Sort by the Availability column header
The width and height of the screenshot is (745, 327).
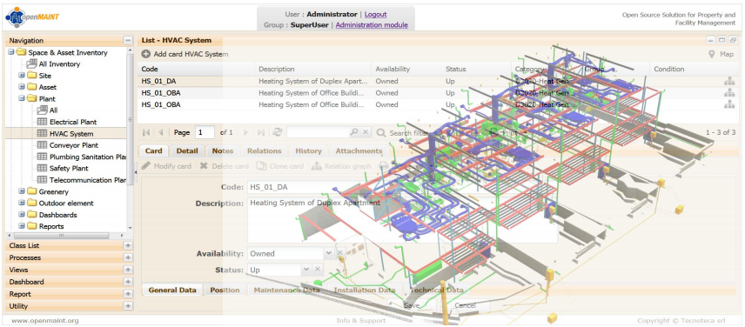(406, 69)
